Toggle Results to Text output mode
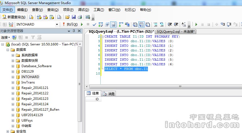Screen dimensions: 242x133 click(135, 24)
